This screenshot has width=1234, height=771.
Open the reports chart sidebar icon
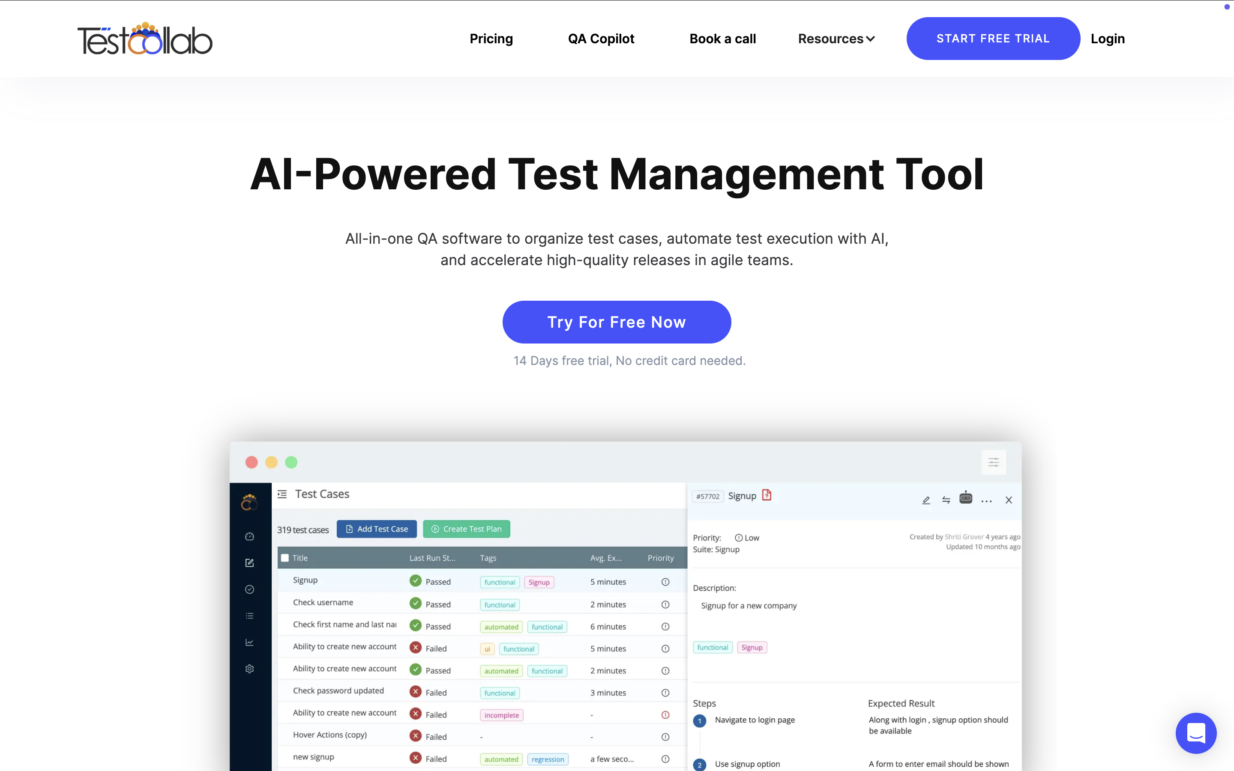249,642
